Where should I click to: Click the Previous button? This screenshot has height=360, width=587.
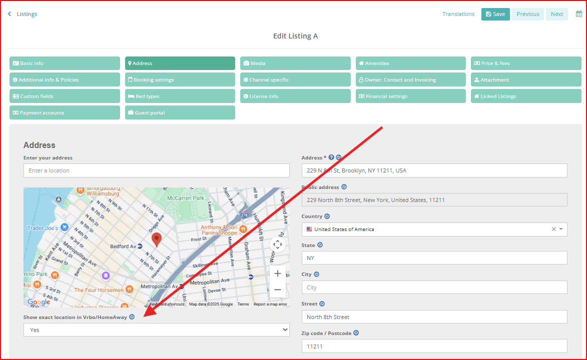click(528, 14)
